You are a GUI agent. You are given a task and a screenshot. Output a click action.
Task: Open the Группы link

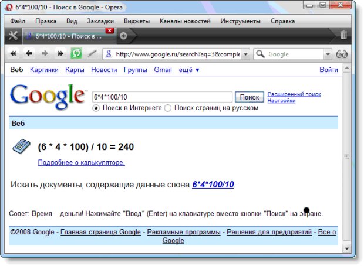pos(136,70)
